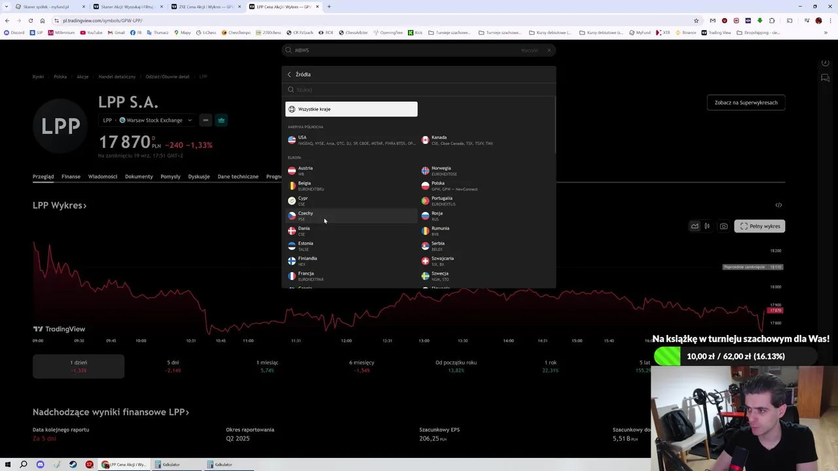This screenshot has height=471, width=838.
Task: Reload the page in the browser toolbar
Action: (x=30, y=20)
